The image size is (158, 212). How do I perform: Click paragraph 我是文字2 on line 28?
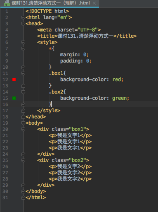(x=70, y=179)
